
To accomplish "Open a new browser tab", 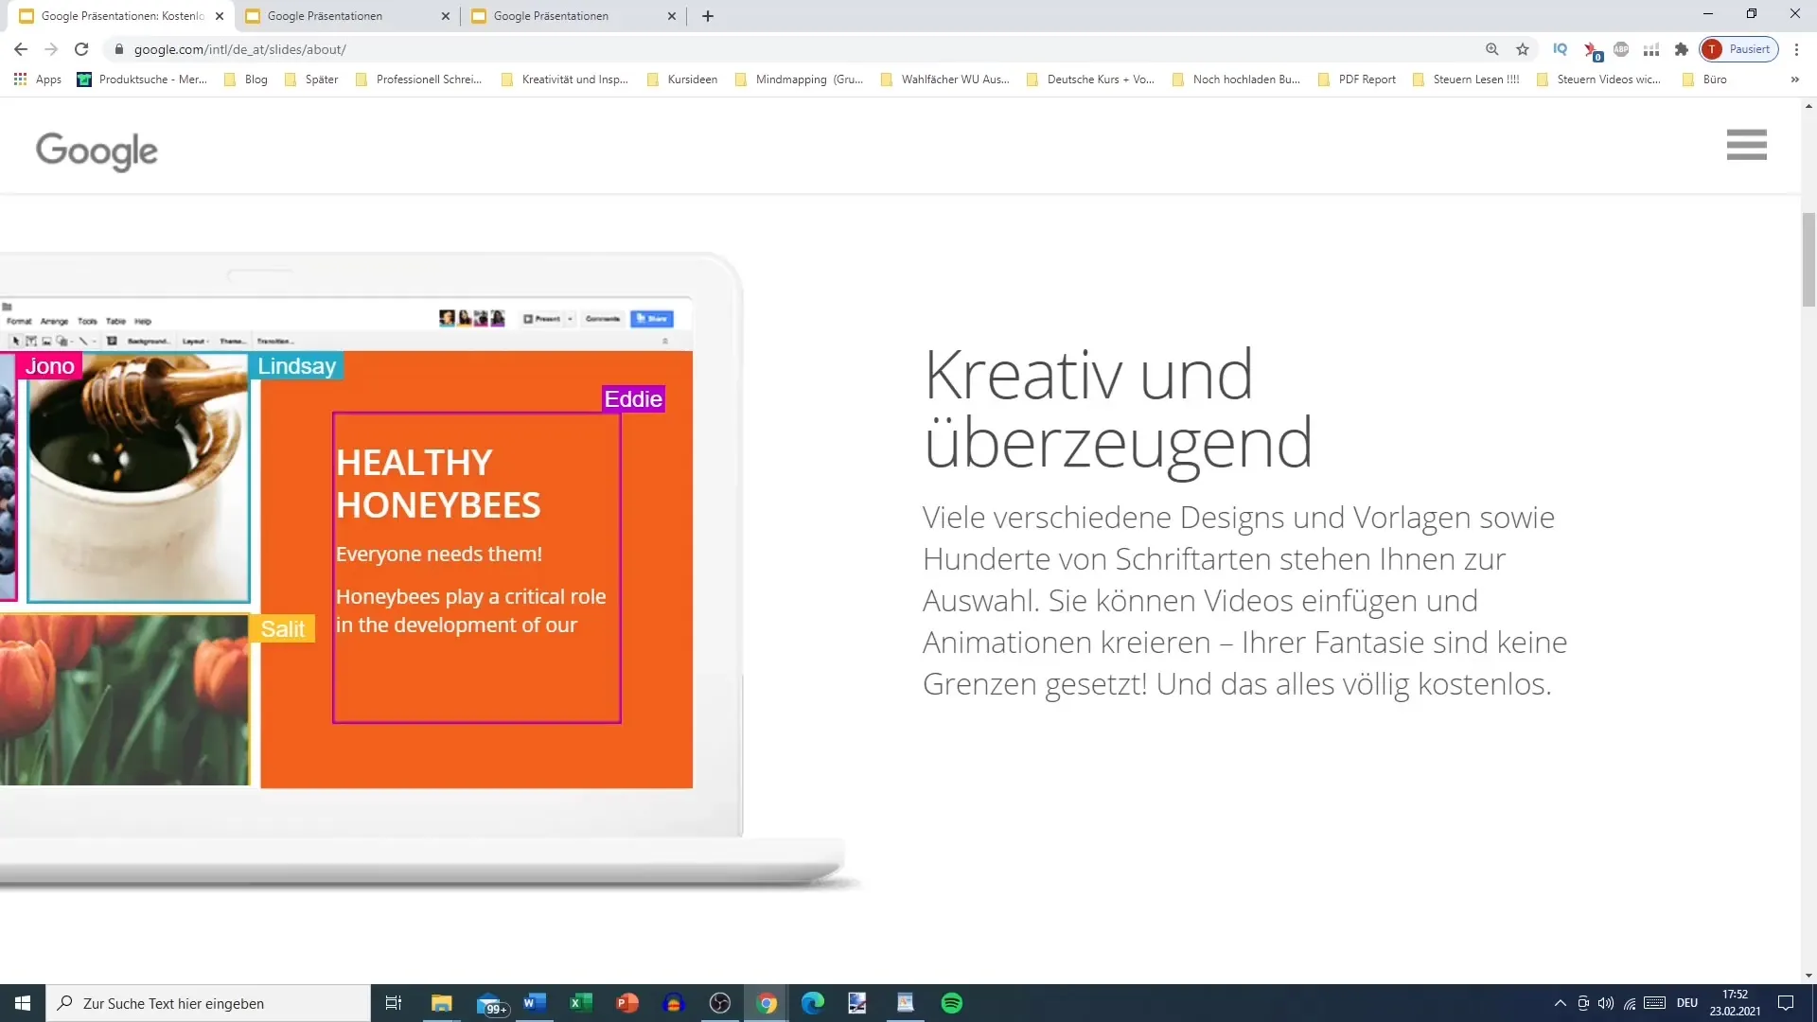I will 708,16.
